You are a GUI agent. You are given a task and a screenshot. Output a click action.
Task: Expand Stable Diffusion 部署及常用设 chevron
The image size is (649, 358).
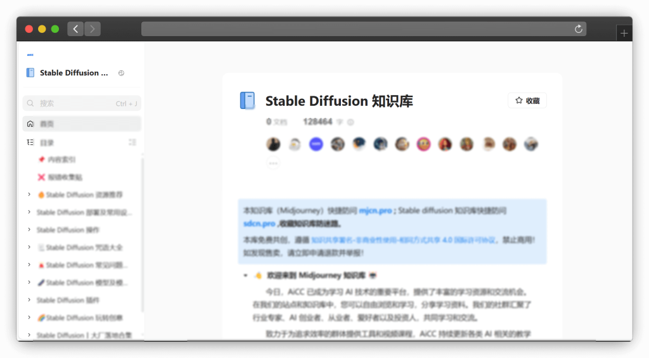click(x=29, y=212)
